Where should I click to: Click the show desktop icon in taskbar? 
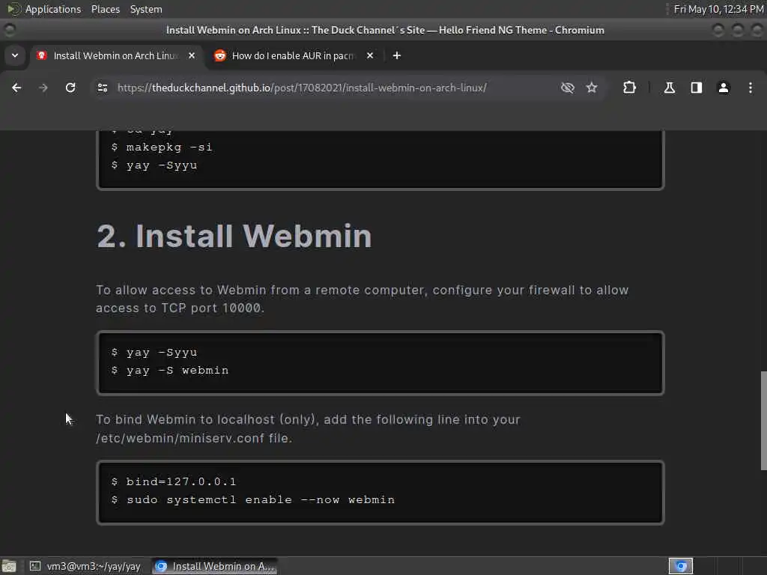(x=9, y=566)
